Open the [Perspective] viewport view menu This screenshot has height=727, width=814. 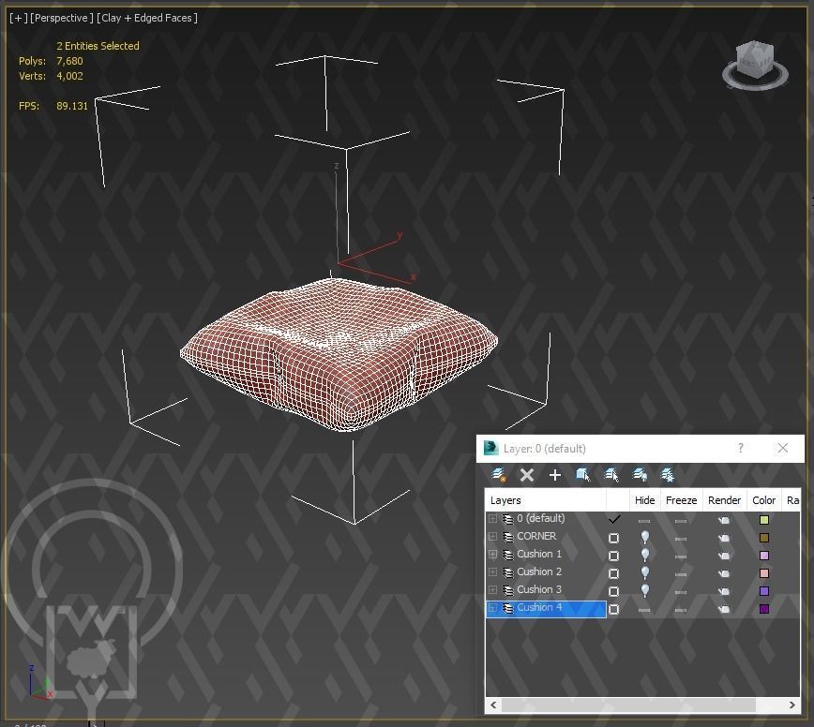(62, 18)
